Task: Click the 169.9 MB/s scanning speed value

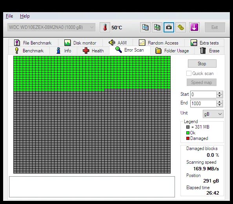Action: click(x=206, y=168)
